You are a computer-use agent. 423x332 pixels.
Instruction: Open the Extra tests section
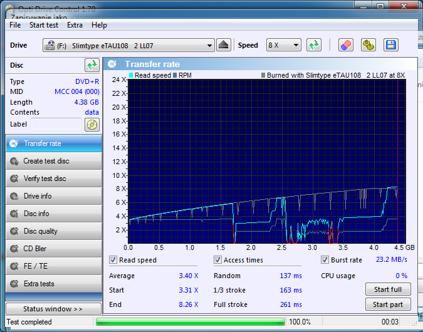[x=54, y=284]
